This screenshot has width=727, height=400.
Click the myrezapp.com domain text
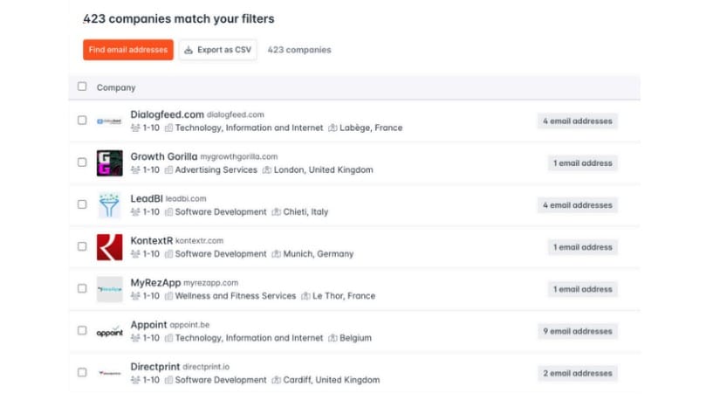coord(210,283)
